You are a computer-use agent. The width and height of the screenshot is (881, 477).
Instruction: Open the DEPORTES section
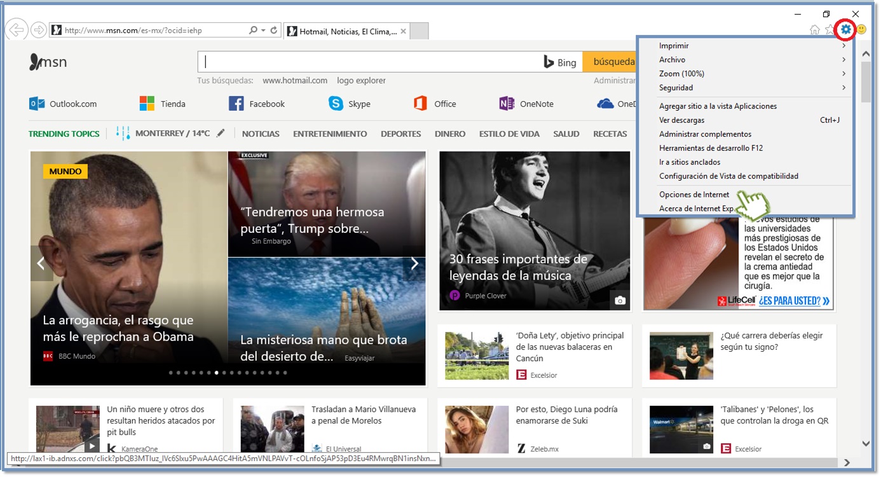pyautogui.click(x=401, y=134)
